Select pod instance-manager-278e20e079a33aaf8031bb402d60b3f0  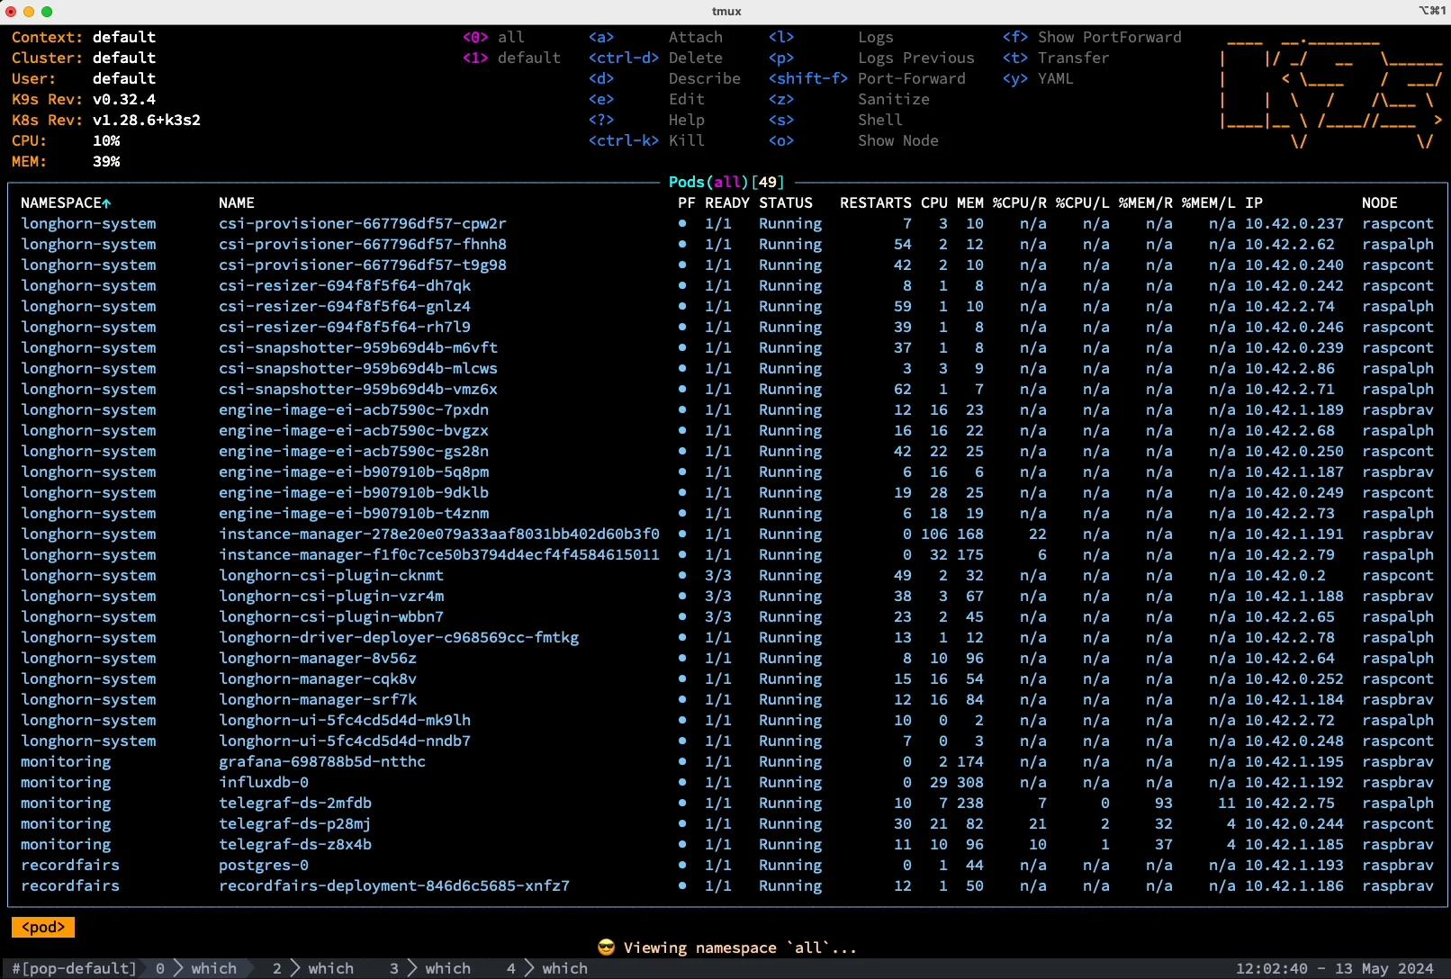pos(727,534)
